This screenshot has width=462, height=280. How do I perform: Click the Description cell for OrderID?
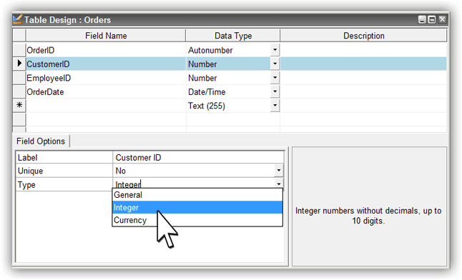click(363, 50)
